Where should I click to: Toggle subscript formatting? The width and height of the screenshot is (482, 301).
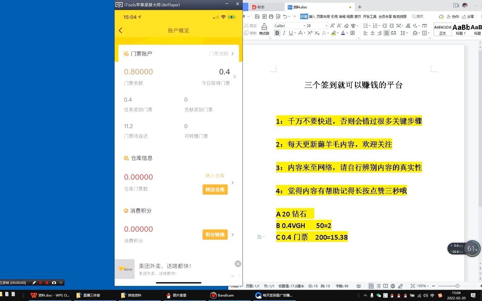coord(317,33)
